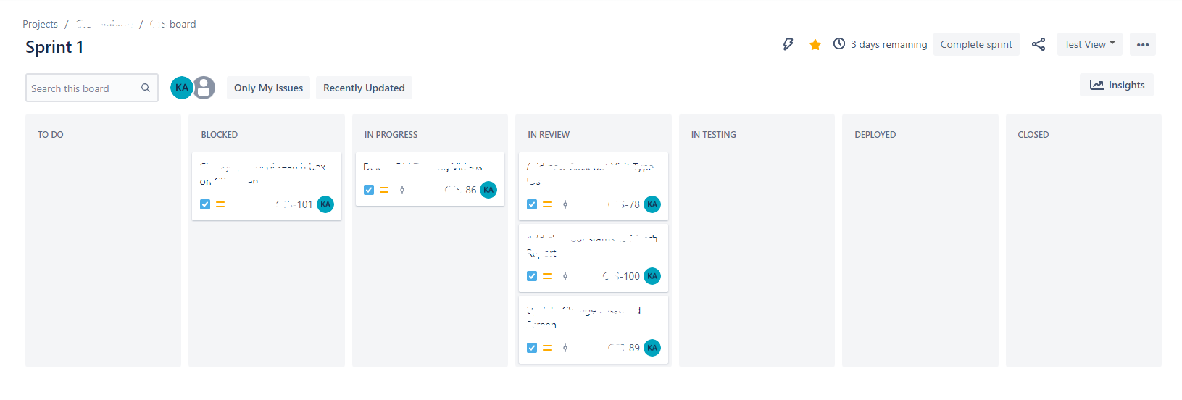Click the task checkbox icon on card 89
The image size is (1182, 400).
tap(532, 348)
